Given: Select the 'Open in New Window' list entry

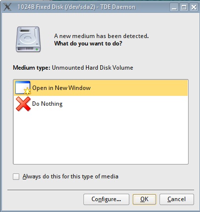Looking at the screenshot, I should click(101, 88).
